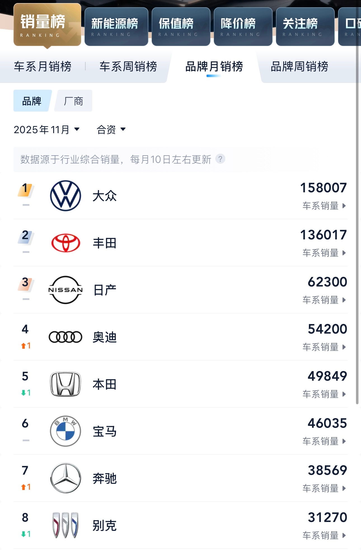Tap the Volkswagen brand logo
The width and height of the screenshot is (361, 550).
tap(65, 196)
